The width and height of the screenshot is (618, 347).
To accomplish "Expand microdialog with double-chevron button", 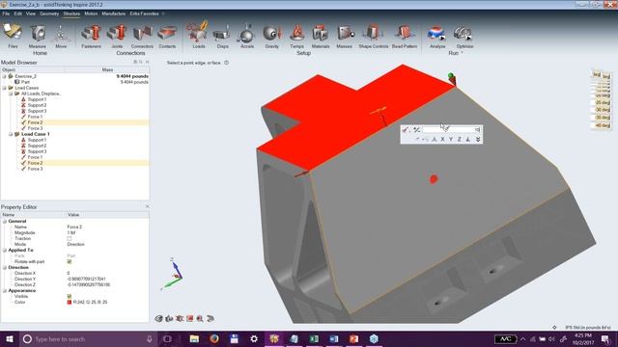I will (x=478, y=139).
